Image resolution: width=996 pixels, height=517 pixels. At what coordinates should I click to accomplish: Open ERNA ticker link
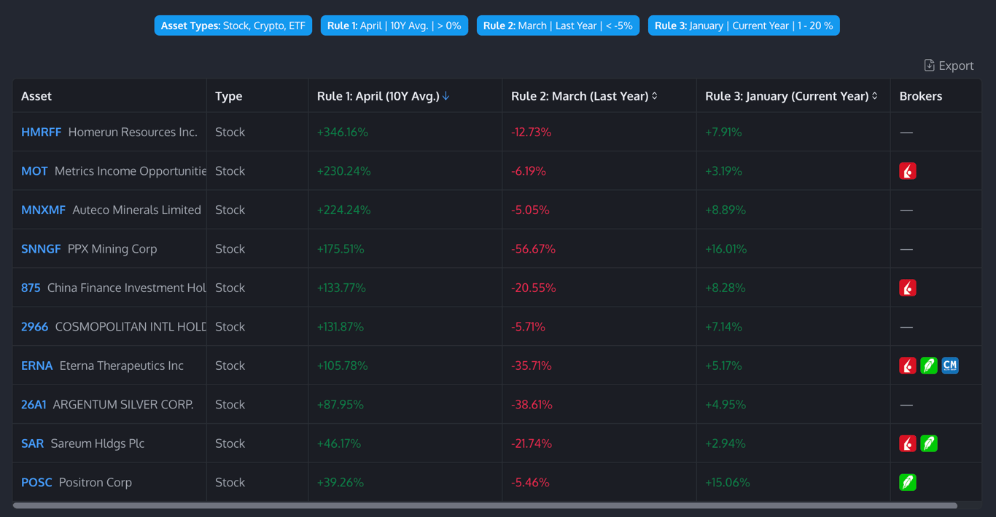pyautogui.click(x=37, y=366)
